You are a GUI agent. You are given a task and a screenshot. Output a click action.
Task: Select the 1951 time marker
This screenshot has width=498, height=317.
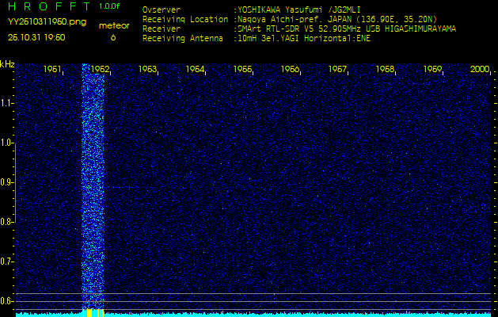pos(52,70)
